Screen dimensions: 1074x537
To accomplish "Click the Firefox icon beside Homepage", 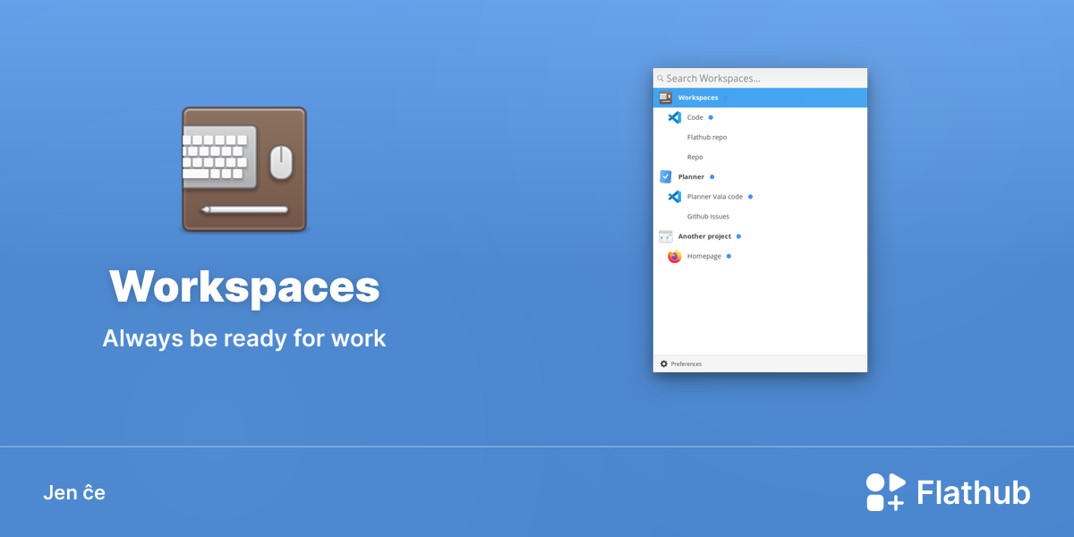I will pyautogui.click(x=675, y=256).
